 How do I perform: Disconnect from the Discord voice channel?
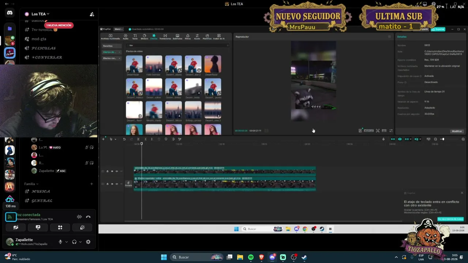[88, 217]
